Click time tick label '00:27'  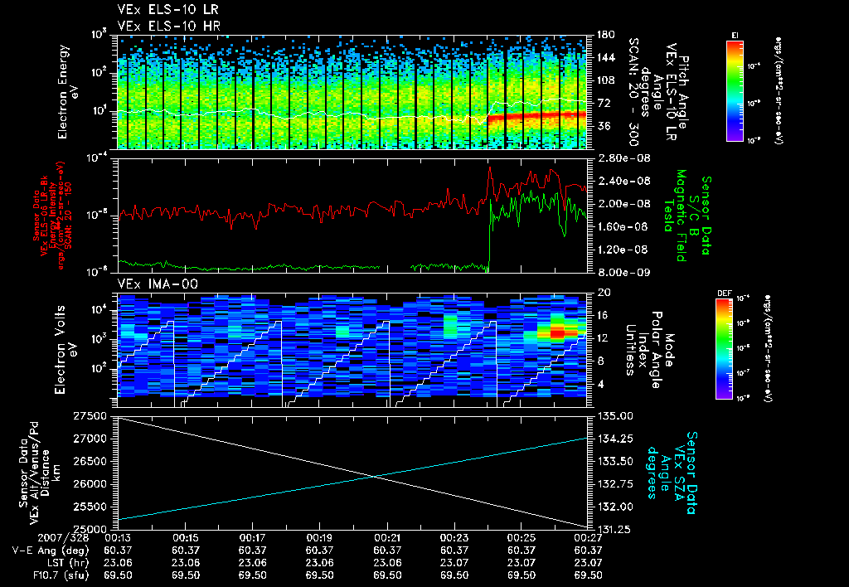tap(589, 538)
